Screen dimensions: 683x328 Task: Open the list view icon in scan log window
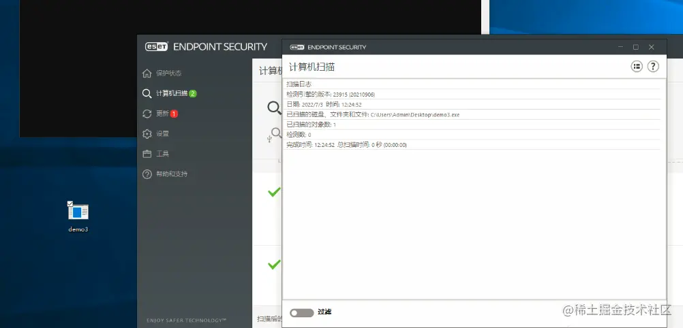point(637,67)
